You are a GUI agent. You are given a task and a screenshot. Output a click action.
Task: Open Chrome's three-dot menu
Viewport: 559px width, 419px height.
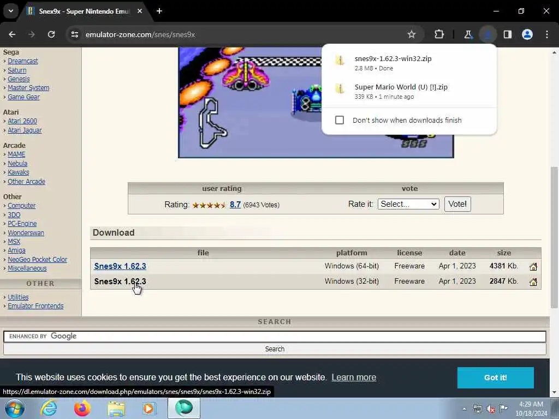pos(547,34)
